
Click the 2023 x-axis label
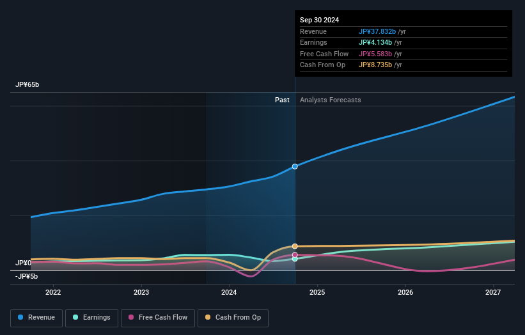coord(141,292)
